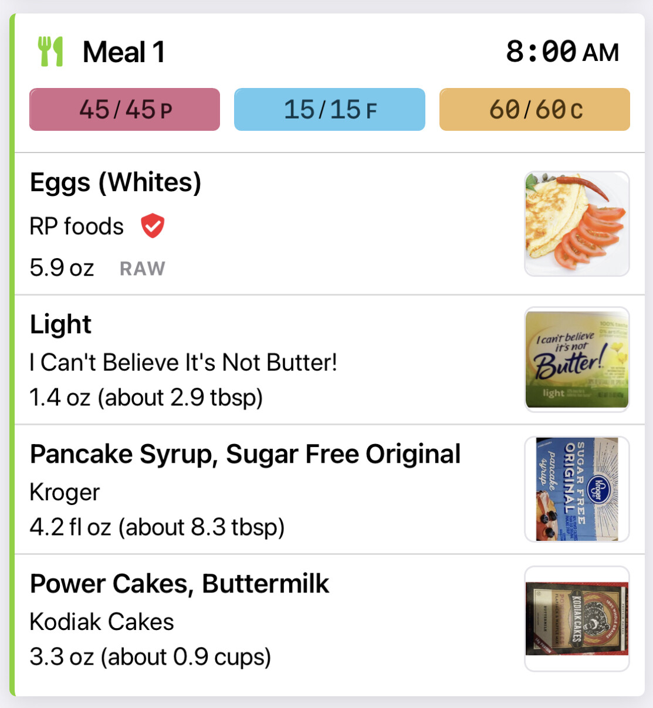Open the Kroger pancake syrup image

[577, 489]
